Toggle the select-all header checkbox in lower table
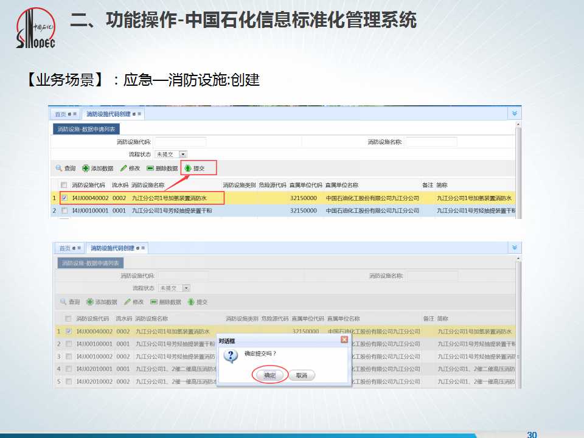The image size is (584, 438). [x=68, y=318]
